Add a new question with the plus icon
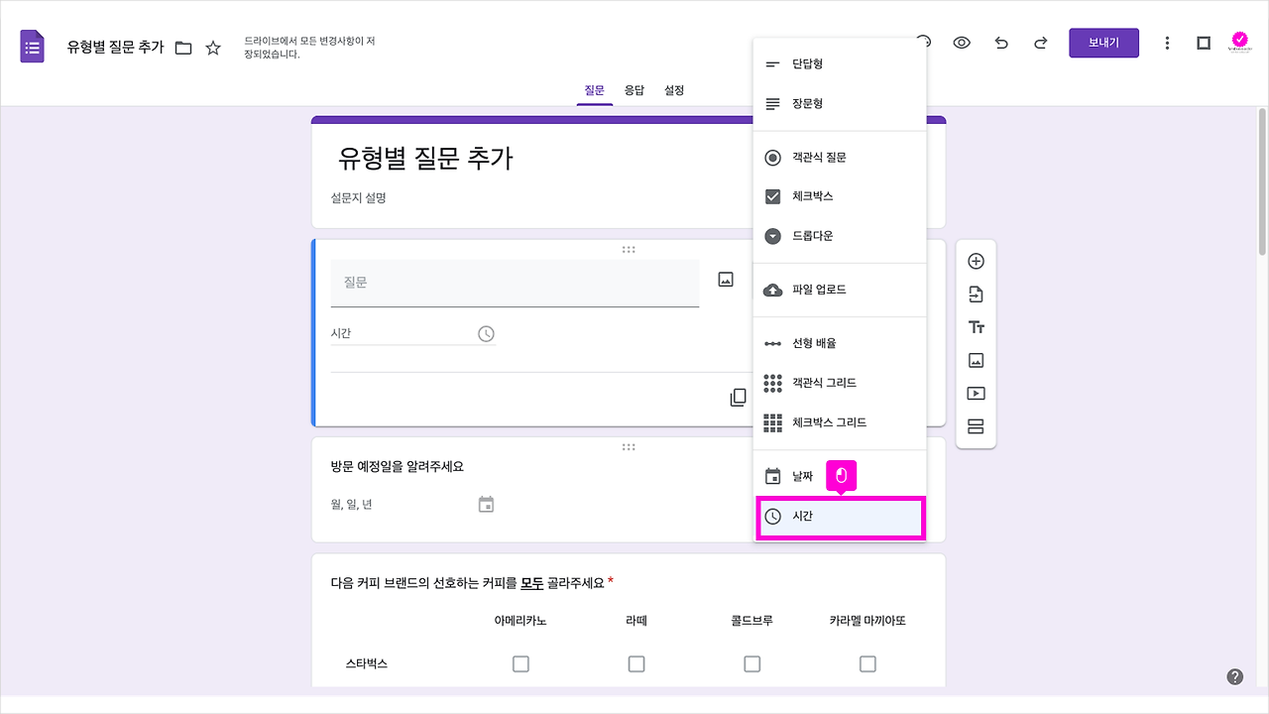The height and width of the screenshot is (714, 1269). coord(976,260)
